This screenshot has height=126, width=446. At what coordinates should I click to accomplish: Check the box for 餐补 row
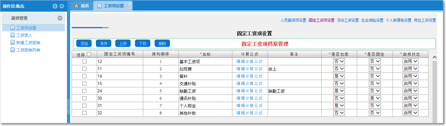84,76
